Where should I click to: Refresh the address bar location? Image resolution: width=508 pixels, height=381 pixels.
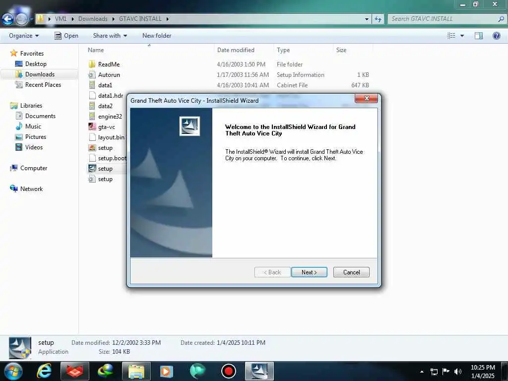pos(378,19)
